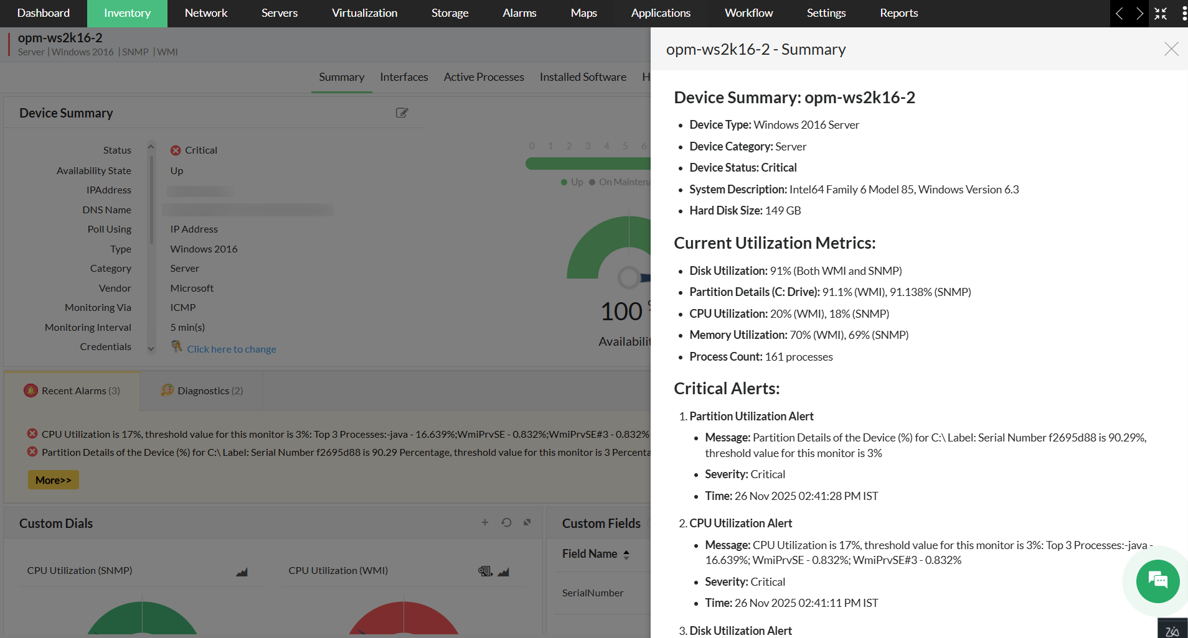Click the On Maintenance legend dot
The height and width of the screenshot is (638, 1188).
pos(592,182)
